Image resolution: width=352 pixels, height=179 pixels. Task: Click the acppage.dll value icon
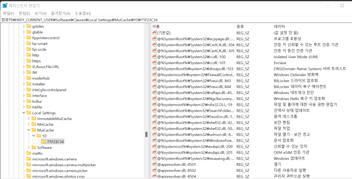pos(154,39)
